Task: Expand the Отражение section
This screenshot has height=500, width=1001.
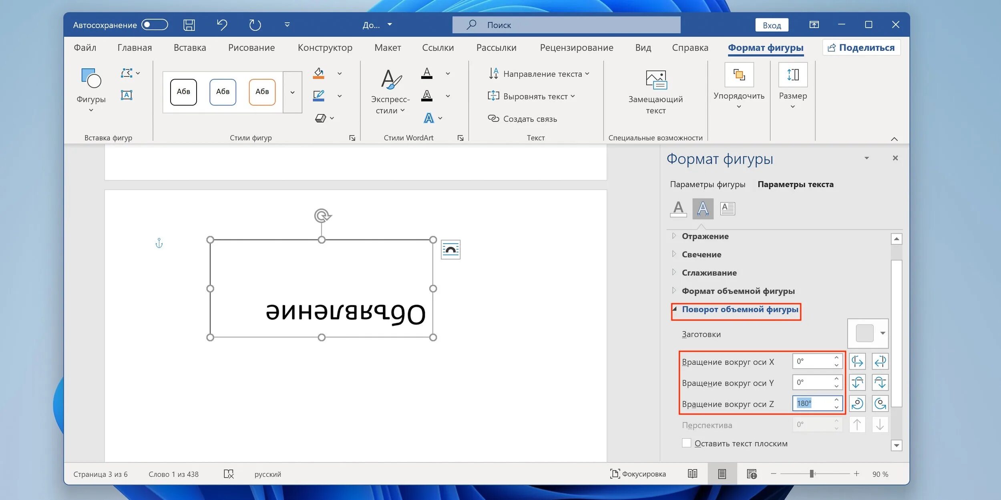Action: pos(705,236)
